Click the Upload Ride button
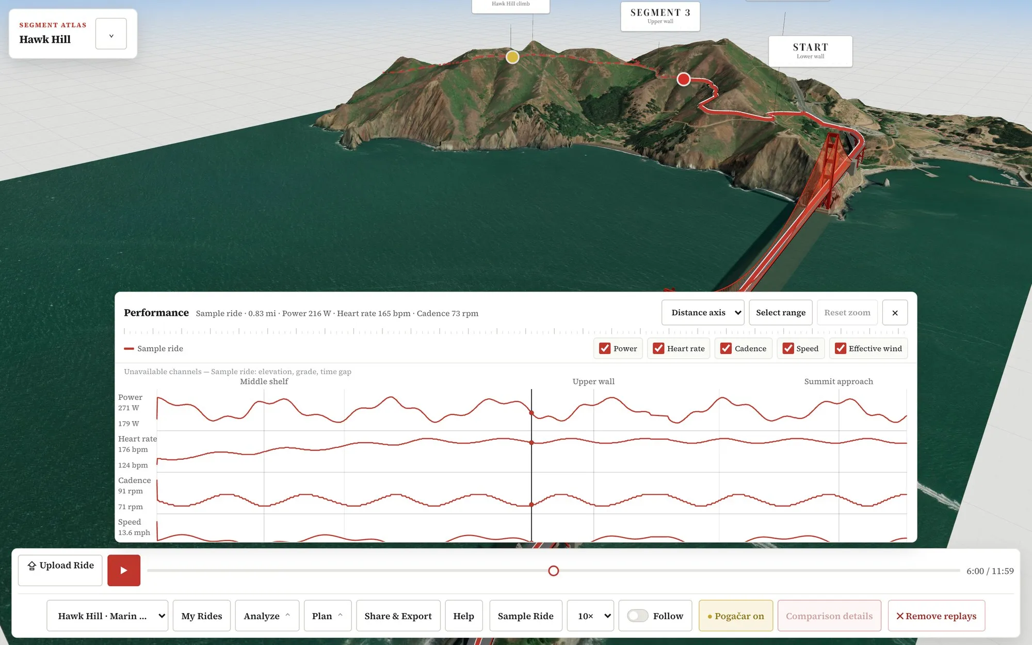The width and height of the screenshot is (1032, 645). (x=60, y=570)
